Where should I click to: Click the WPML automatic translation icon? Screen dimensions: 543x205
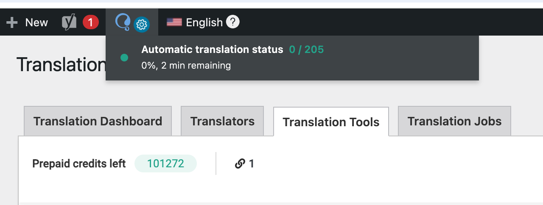click(x=123, y=22)
